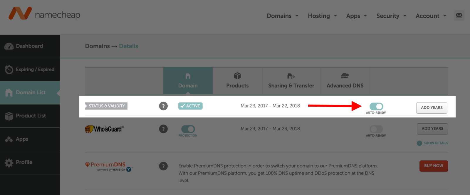Open Apps in the sidebar
Screen dimensions: 470x195
click(x=30, y=139)
